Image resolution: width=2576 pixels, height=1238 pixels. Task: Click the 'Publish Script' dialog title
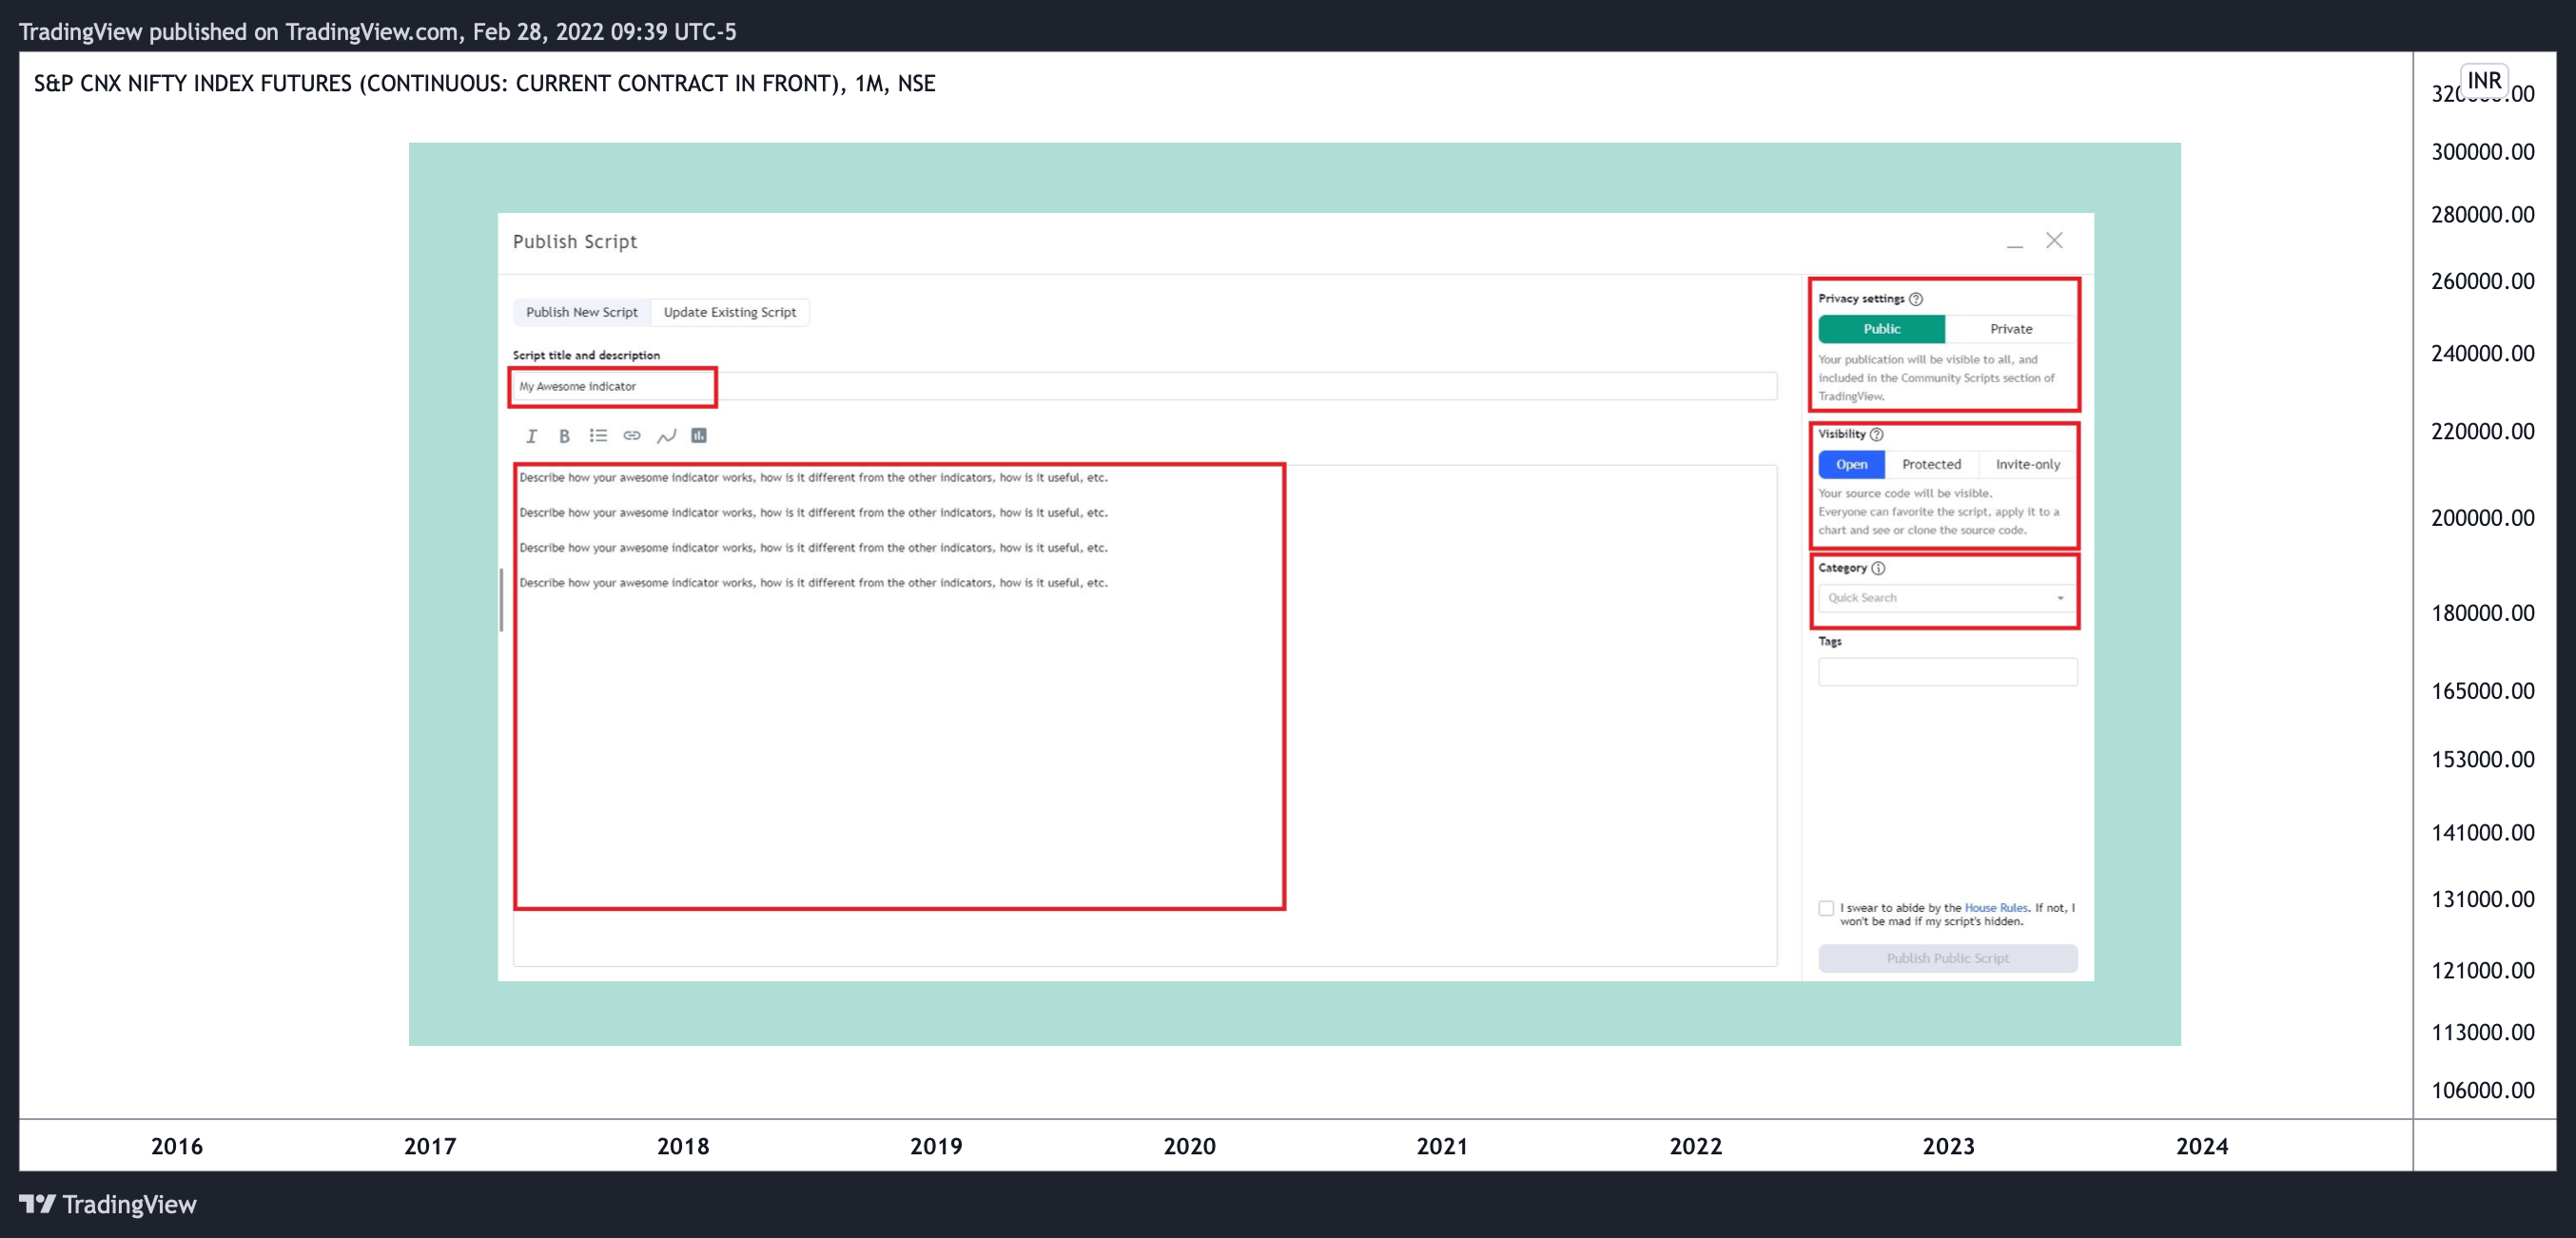[x=575, y=242]
